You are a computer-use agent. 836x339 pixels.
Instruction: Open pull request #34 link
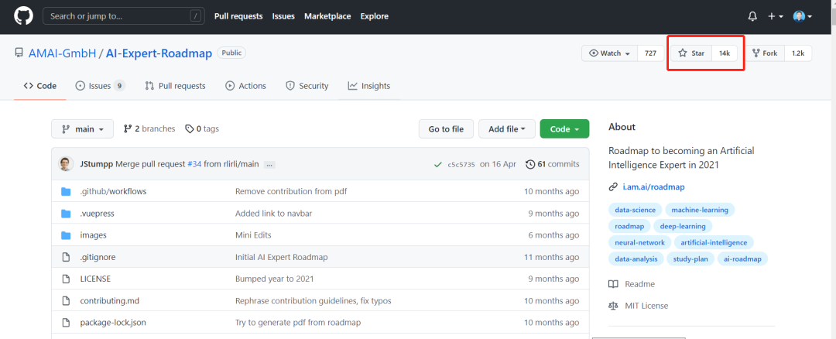(194, 164)
